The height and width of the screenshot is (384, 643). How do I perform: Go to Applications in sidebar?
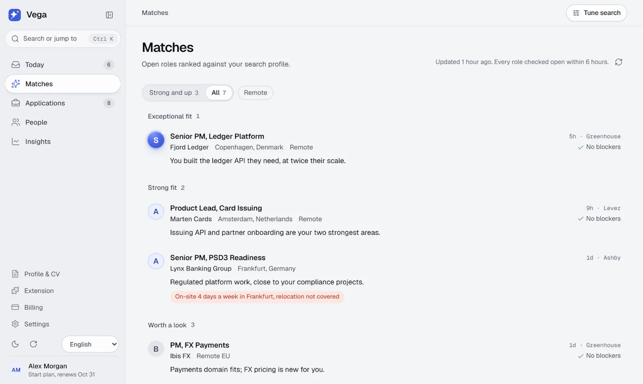coord(63,103)
